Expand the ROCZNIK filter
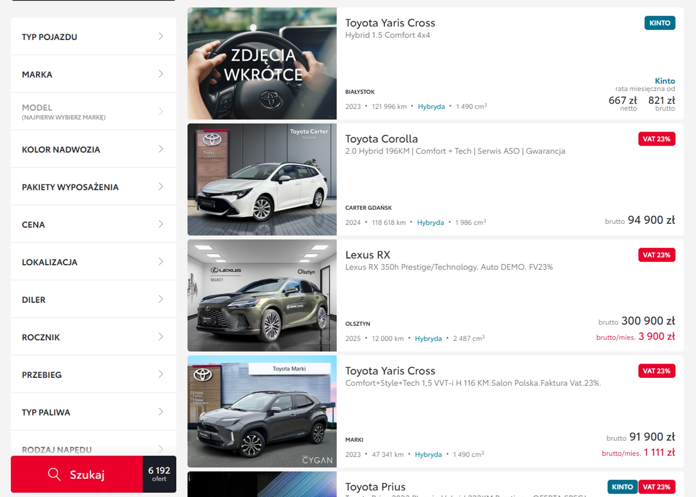Image resolution: width=696 pixels, height=497 pixels. (x=93, y=337)
